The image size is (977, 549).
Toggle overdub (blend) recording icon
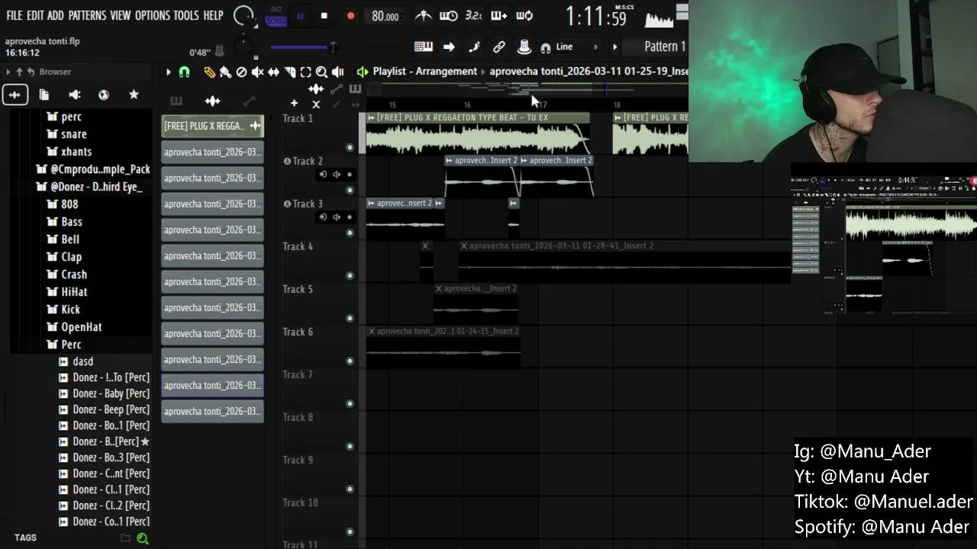click(x=498, y=15)
